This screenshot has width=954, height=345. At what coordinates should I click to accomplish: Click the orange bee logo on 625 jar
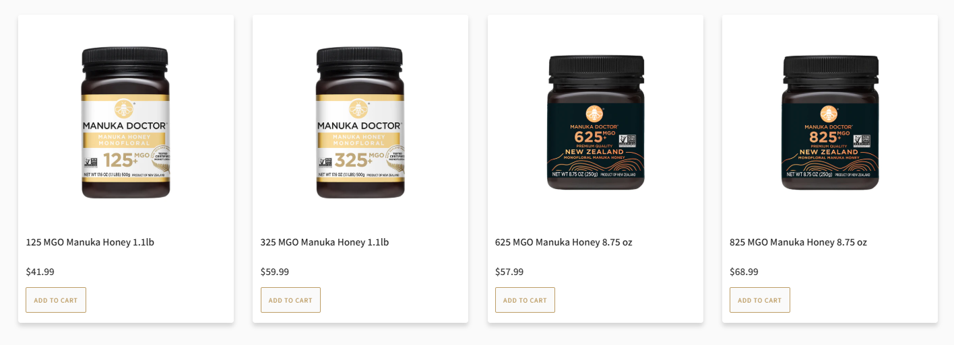coord(594,114)
